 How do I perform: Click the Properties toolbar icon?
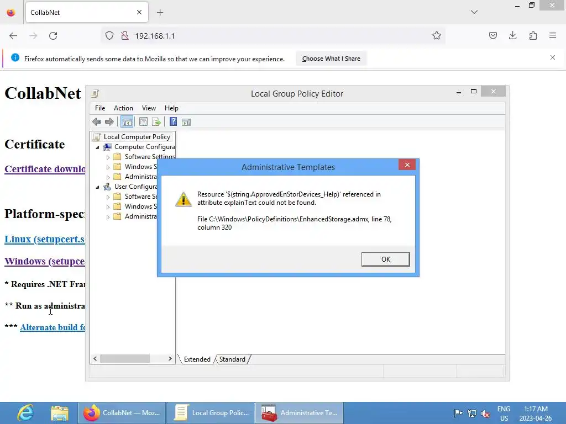tap(143, 122)
